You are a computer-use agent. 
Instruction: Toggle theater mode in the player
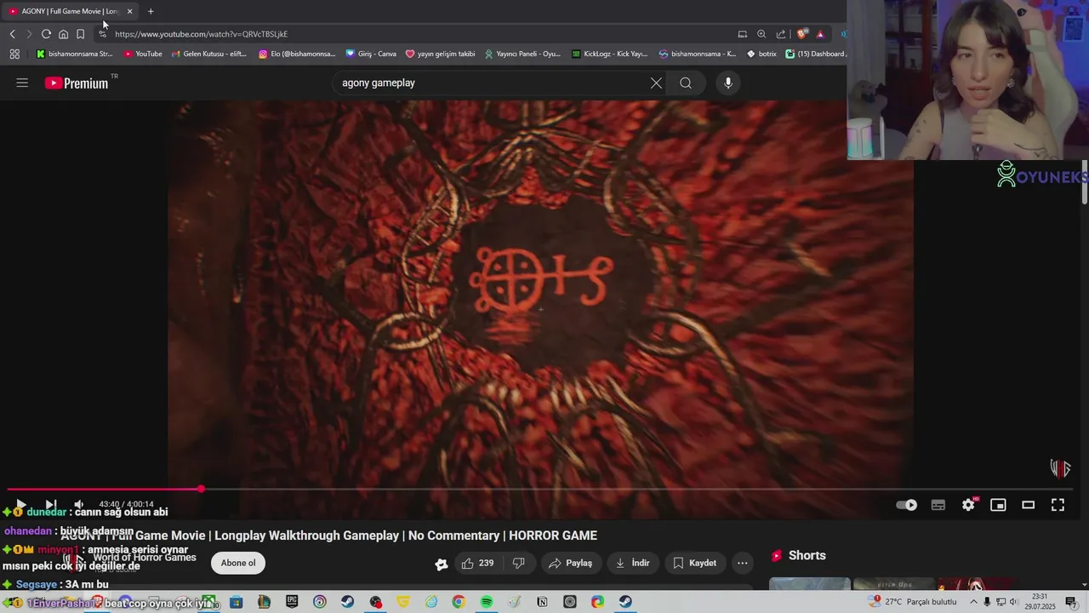(x=1028, y=505)
